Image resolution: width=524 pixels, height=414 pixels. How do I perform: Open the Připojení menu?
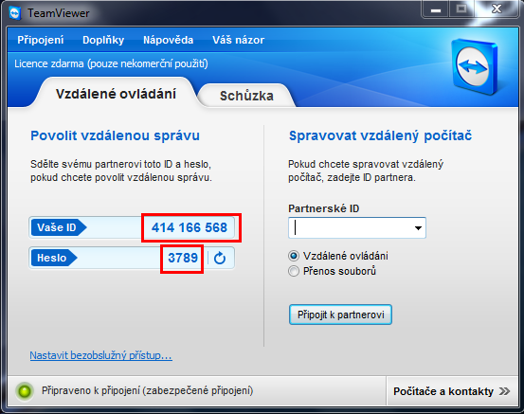coord(41,40)
